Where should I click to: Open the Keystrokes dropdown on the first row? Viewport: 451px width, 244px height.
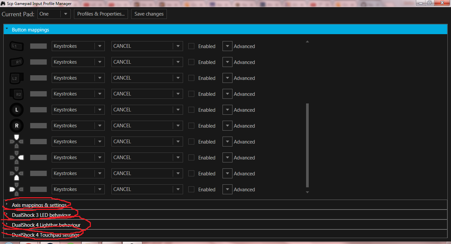click(x=78, y=46)
